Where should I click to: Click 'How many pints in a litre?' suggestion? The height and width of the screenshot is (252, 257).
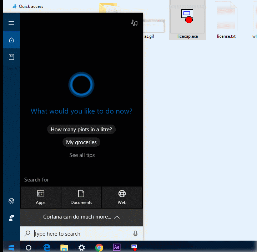(81, 130)
